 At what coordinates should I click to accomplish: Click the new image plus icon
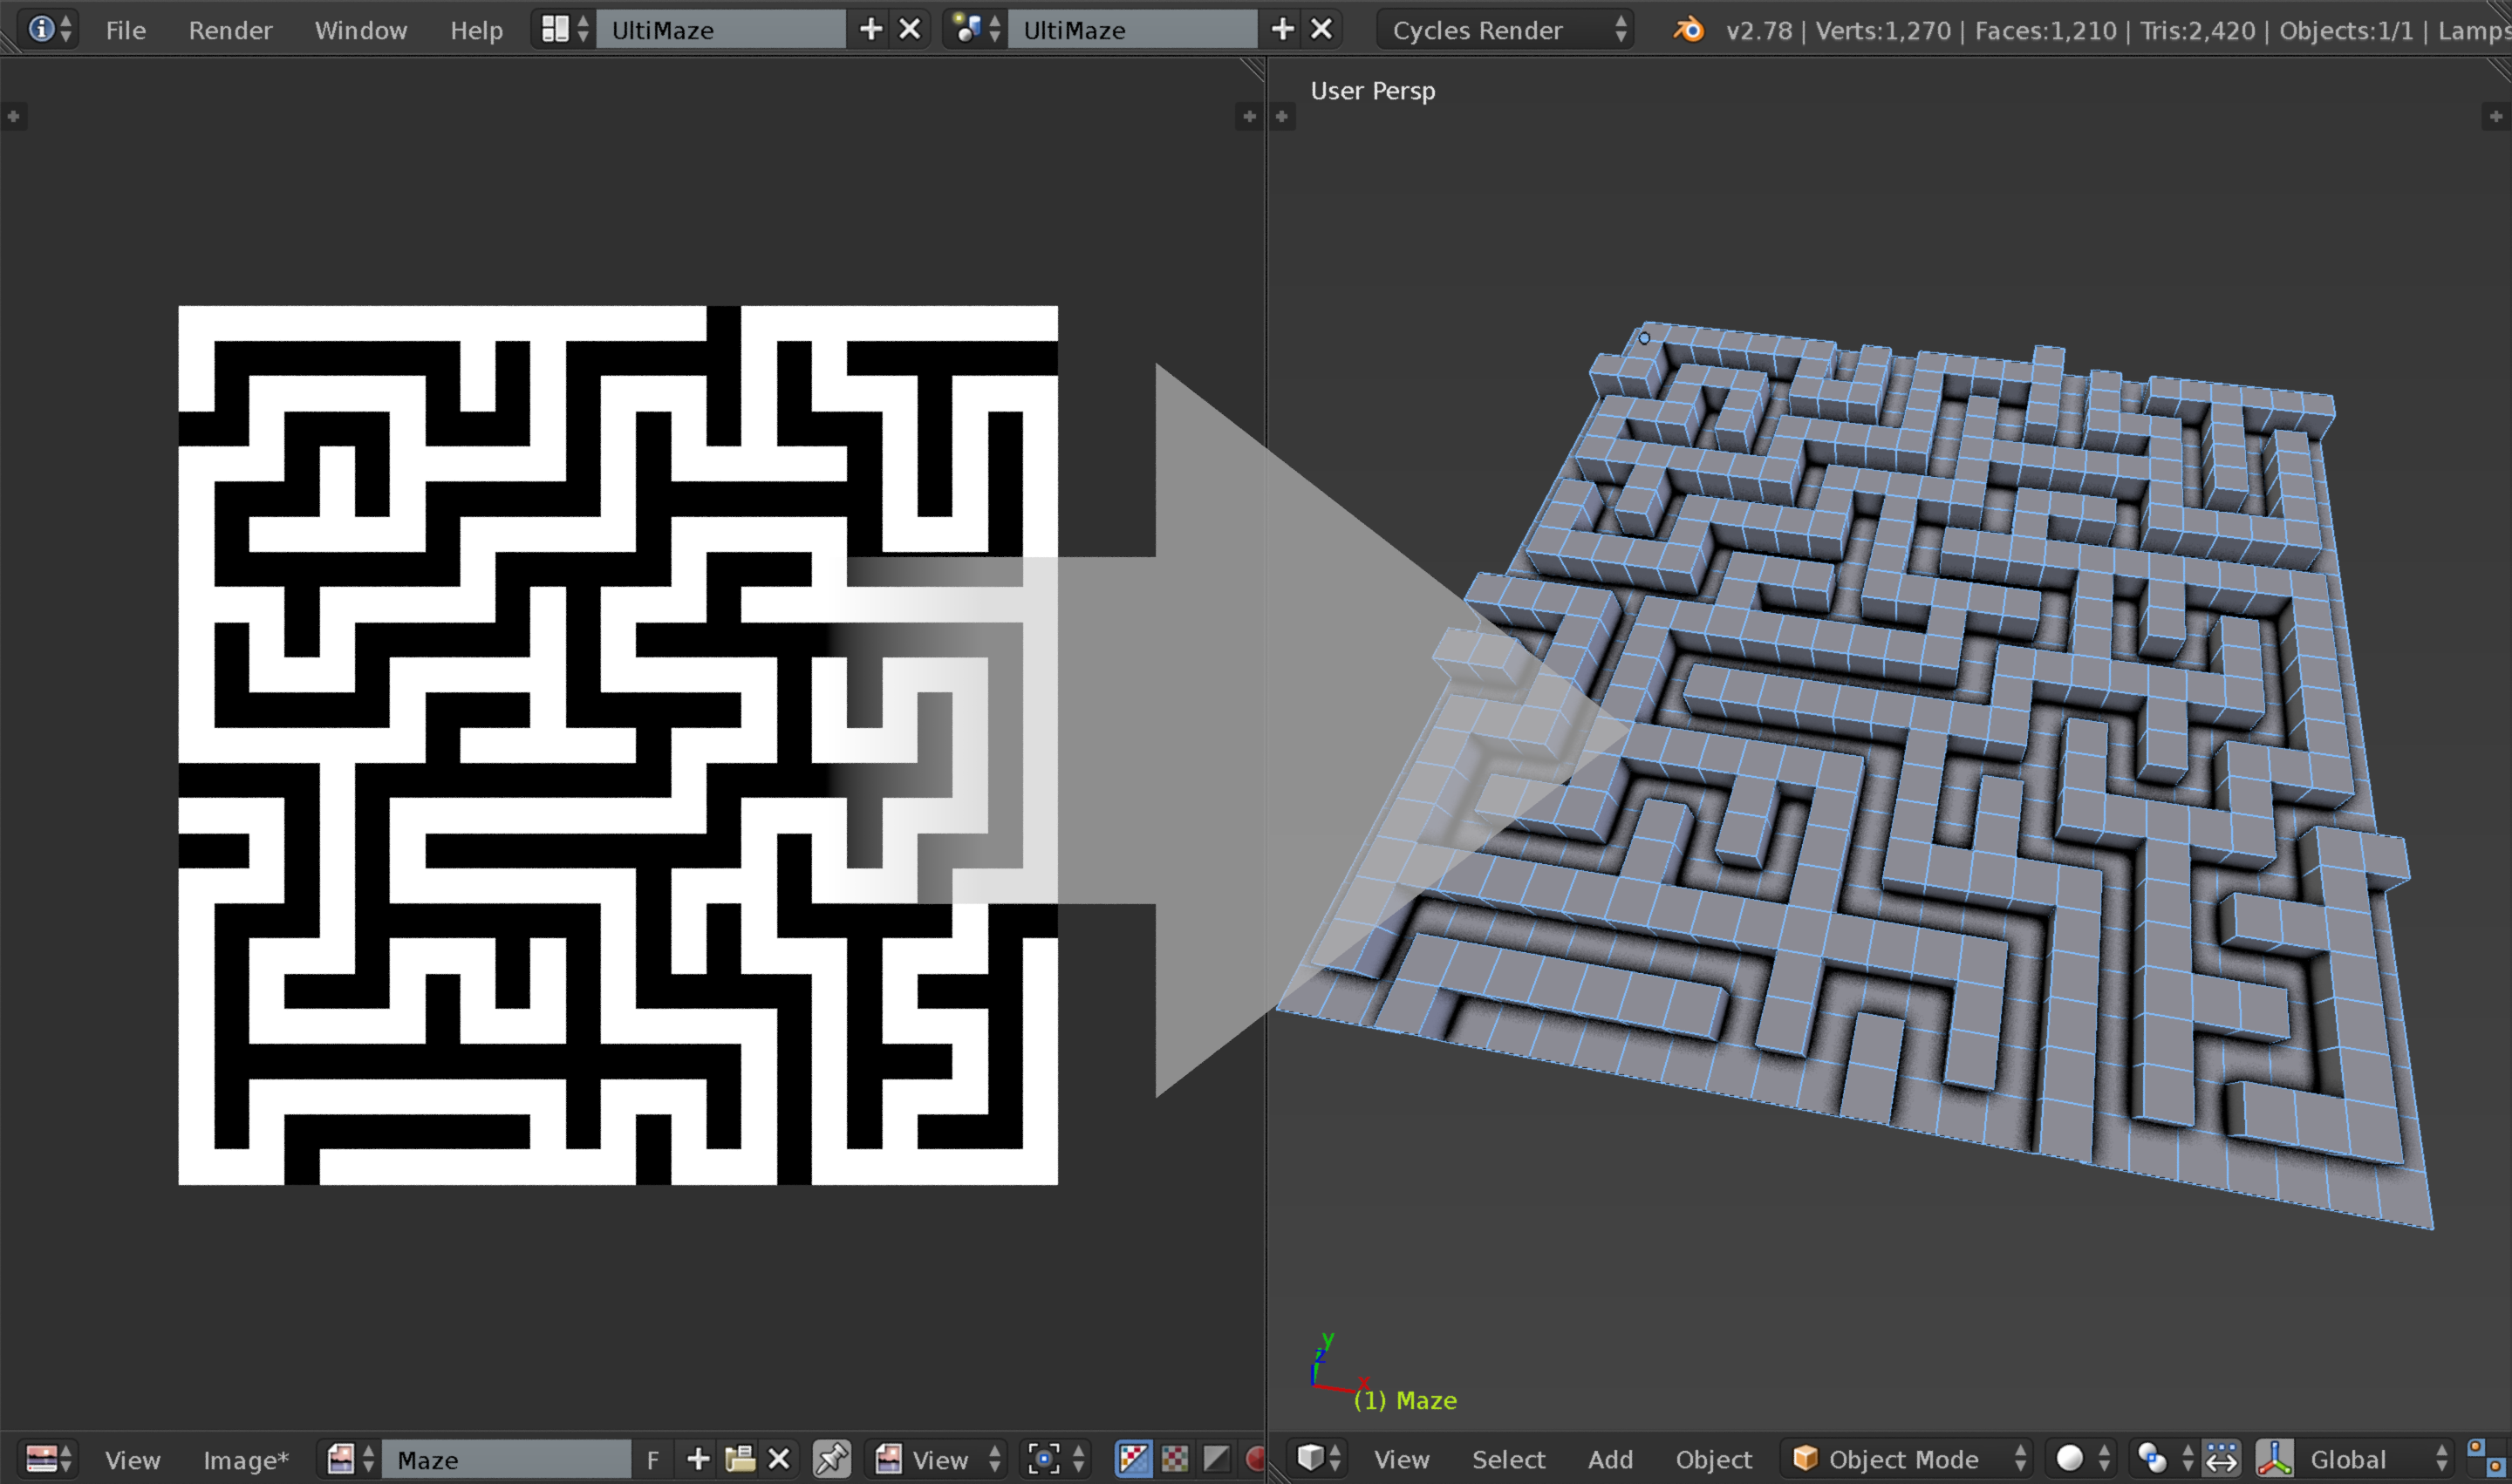click(x=699, y=1458)
